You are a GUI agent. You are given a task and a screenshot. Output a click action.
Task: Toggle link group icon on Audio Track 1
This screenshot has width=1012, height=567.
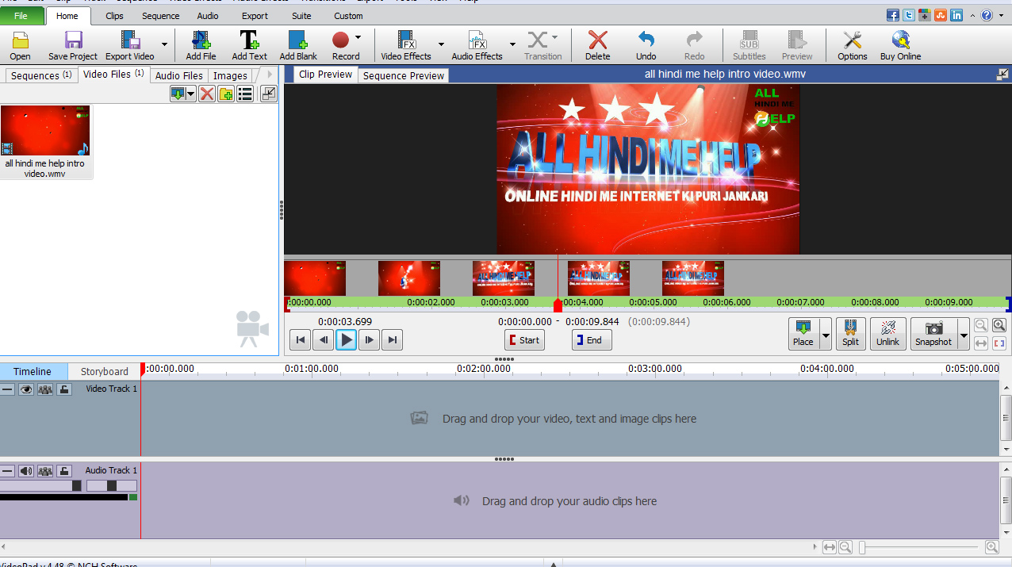[45, 471]
